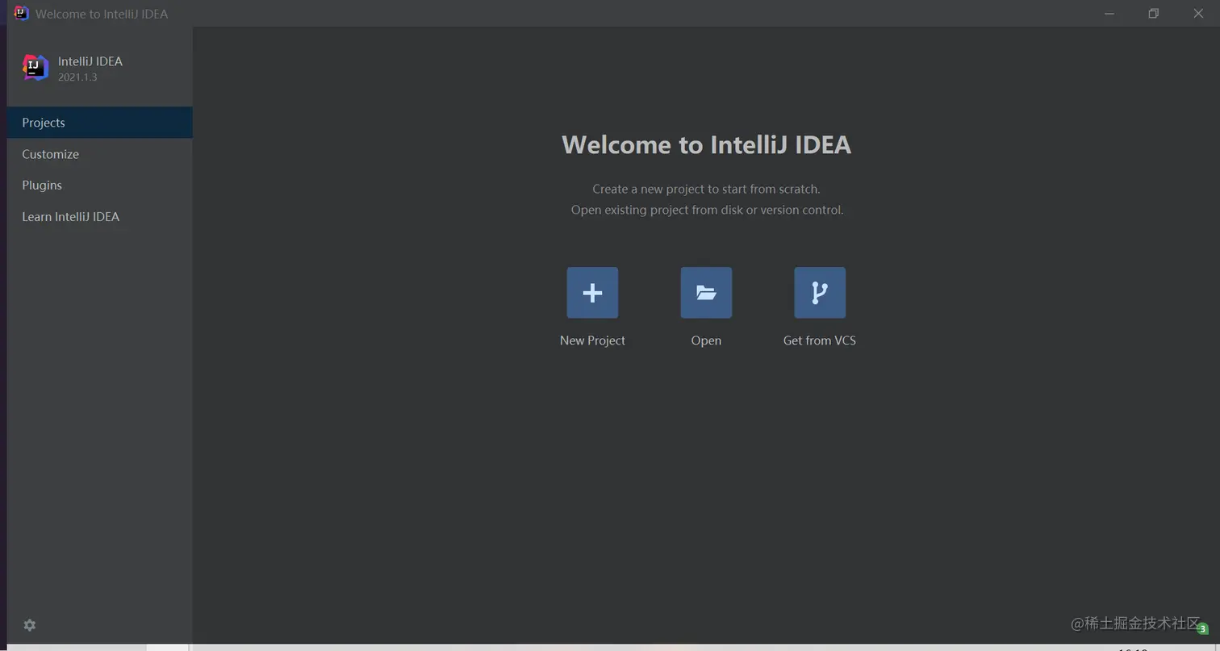Screen dimensions: 1220x651
Task: Minimize the Welcome window
Action: 1109,14
